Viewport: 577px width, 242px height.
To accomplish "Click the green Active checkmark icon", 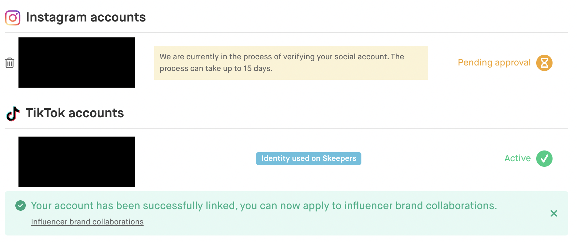I will [x=544, y=159].
